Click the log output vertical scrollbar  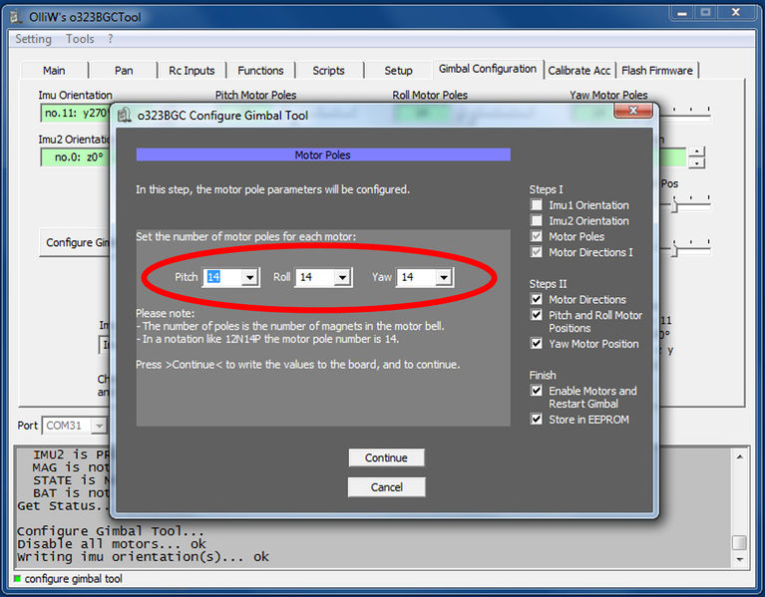[x=738, y=503]
